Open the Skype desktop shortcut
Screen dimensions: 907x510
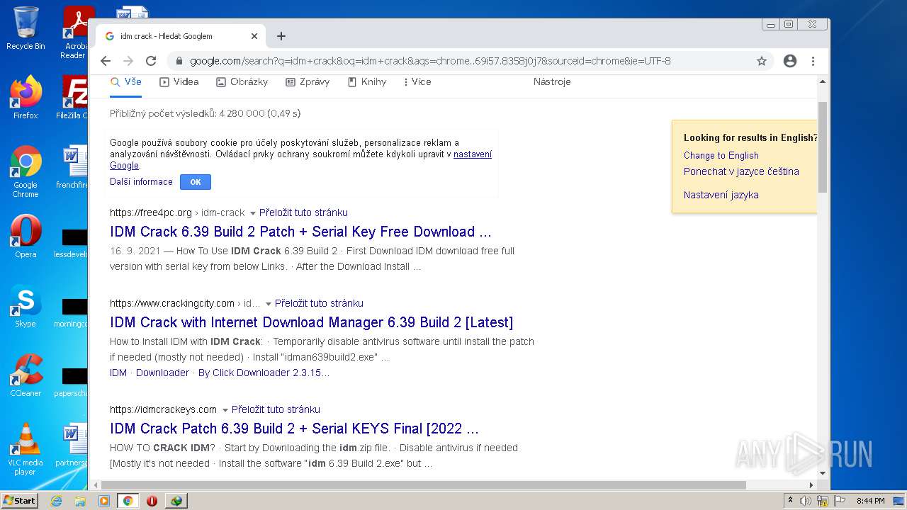26,306
